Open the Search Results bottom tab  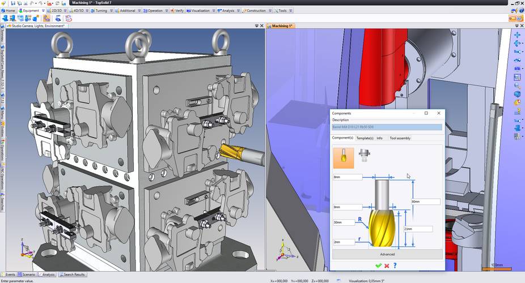[74, 275]
